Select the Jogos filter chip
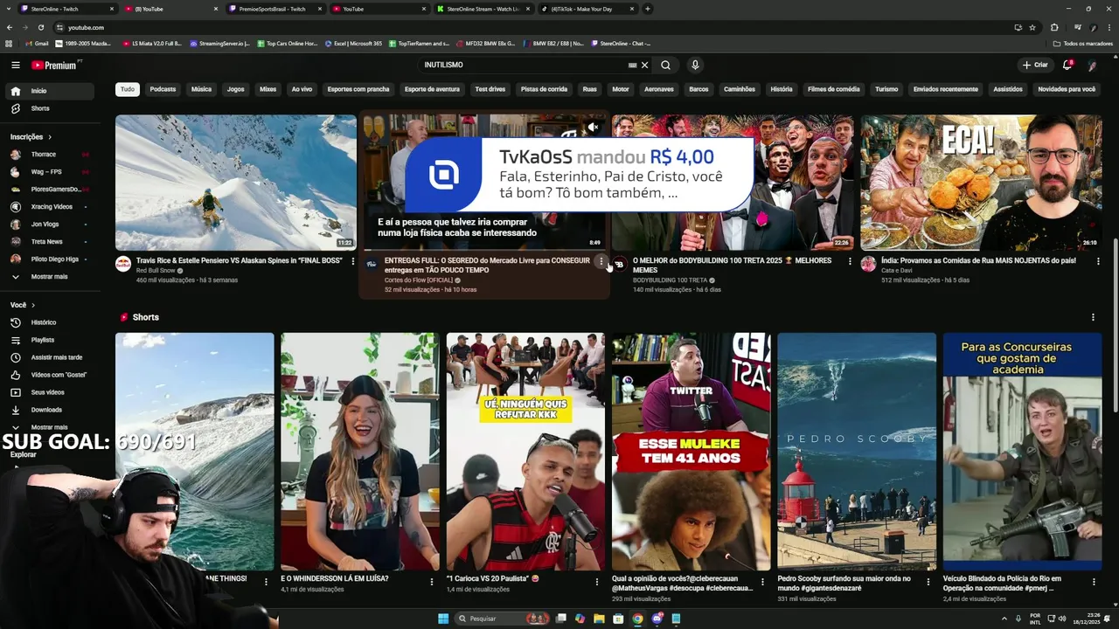 (236, 89)
